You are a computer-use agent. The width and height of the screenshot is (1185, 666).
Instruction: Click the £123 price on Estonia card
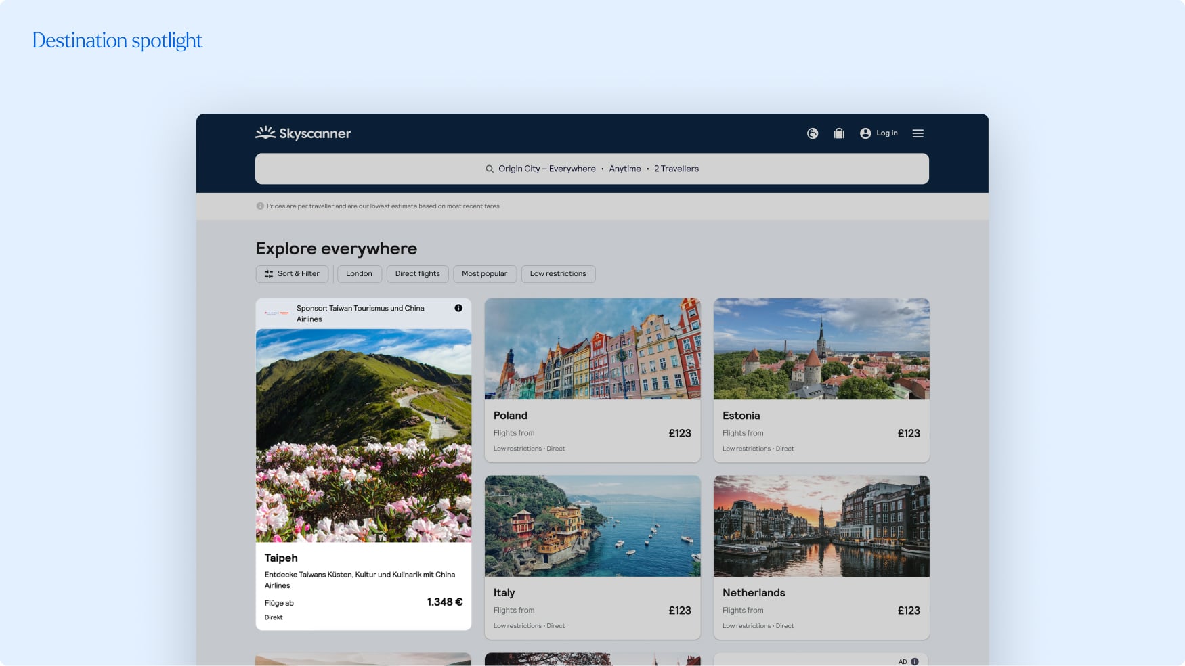click(x=909, y=433)
